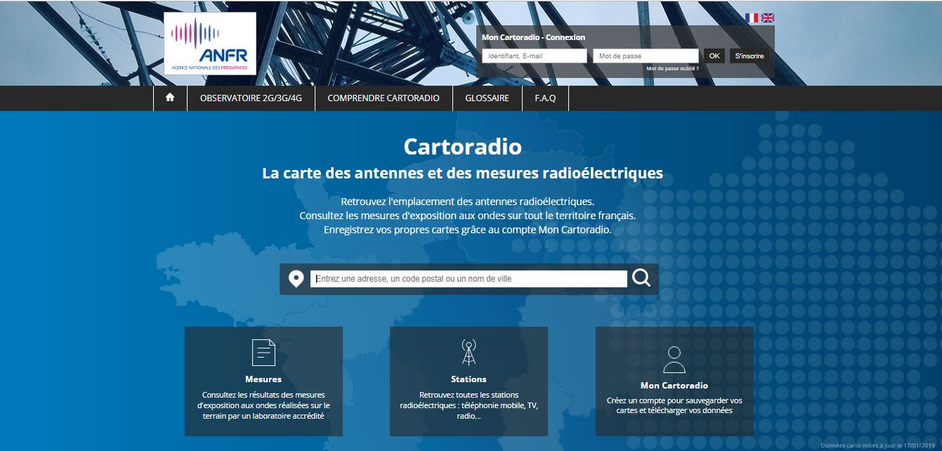Follow the 'Mot de passe oublié ?' link
The height and width of the screenshot is (451, 942).
tap(672, 69)
